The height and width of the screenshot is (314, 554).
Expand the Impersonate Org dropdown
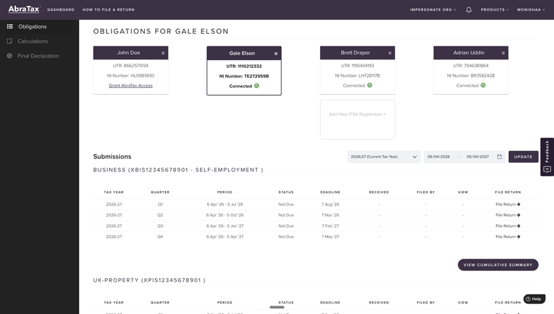433,10
